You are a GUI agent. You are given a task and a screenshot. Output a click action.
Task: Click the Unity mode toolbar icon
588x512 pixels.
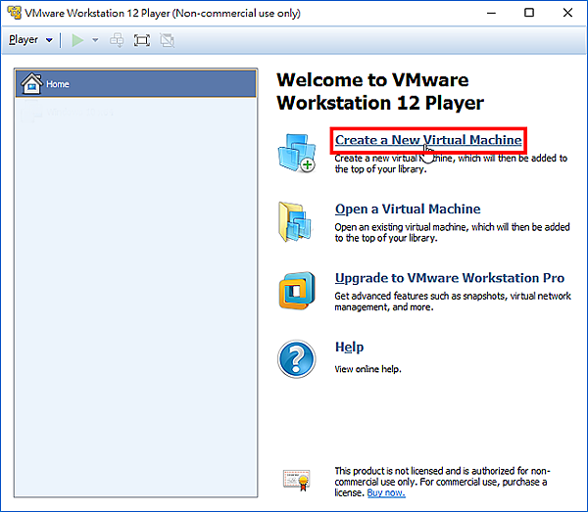(x=167, y=40)
